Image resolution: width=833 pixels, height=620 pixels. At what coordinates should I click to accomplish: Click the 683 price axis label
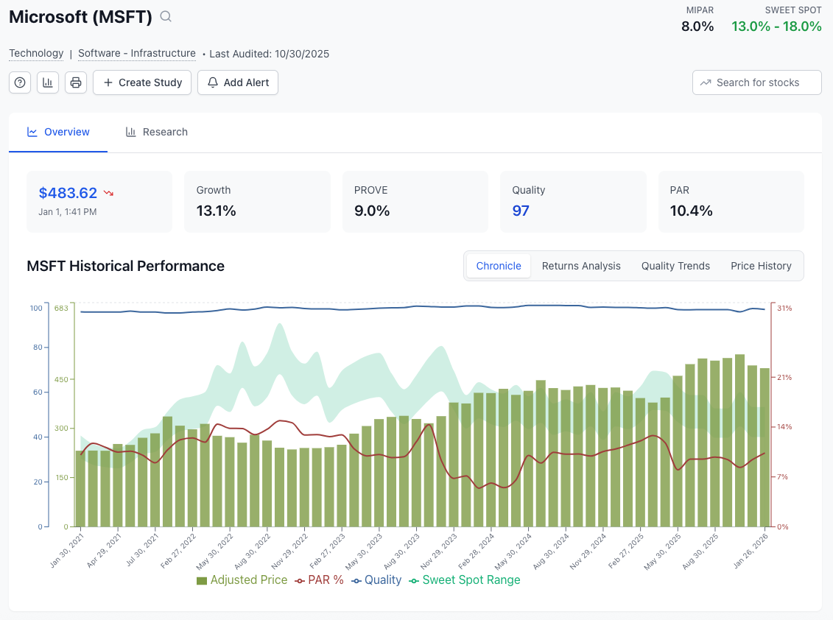[x=61, y=308]
